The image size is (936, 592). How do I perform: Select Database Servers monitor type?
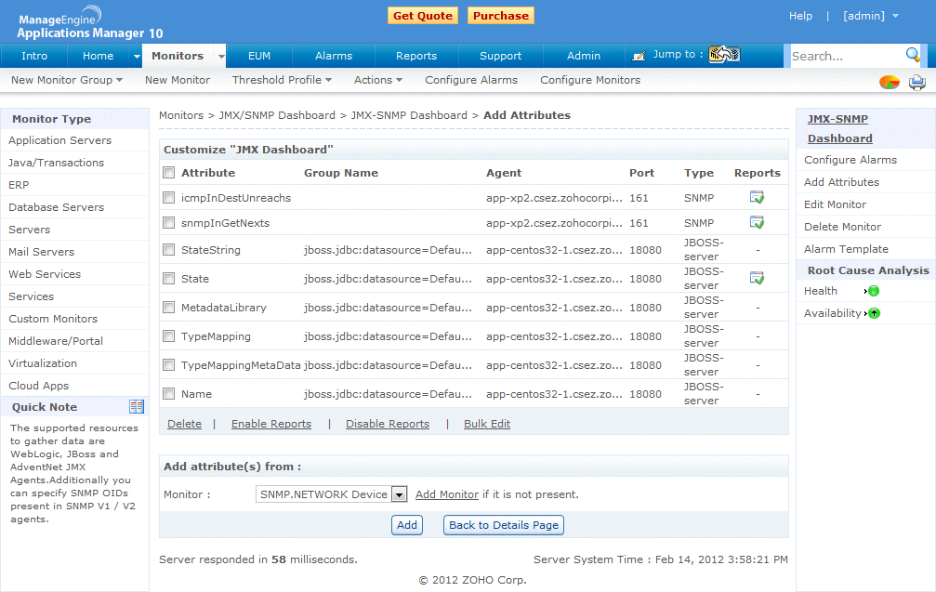(x=56, y=207)
